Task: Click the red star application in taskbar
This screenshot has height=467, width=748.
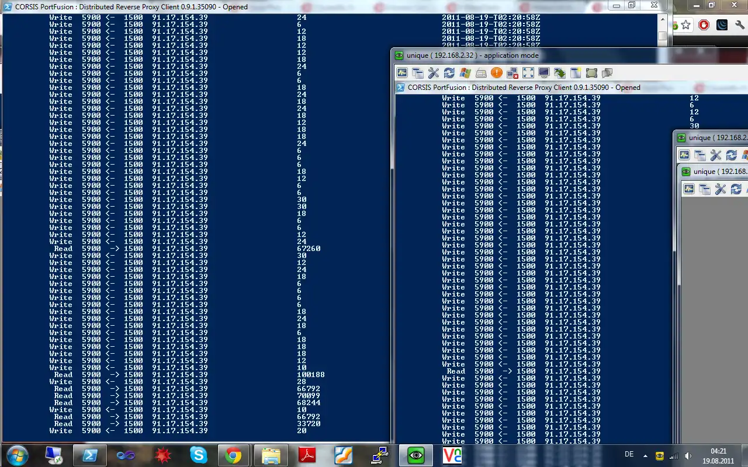Action: point(162,455)
